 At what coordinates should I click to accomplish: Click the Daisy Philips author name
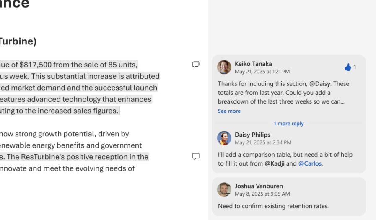(x=252, y=135)
